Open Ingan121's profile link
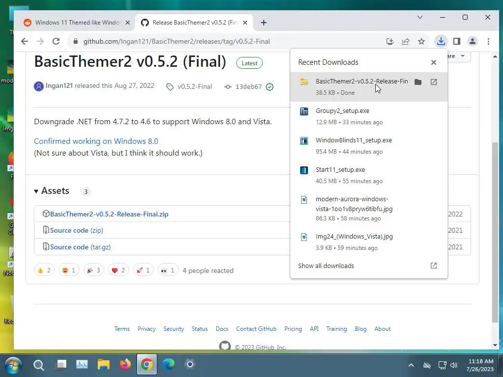Screen dimensions: 503x377 pos(59,85)
